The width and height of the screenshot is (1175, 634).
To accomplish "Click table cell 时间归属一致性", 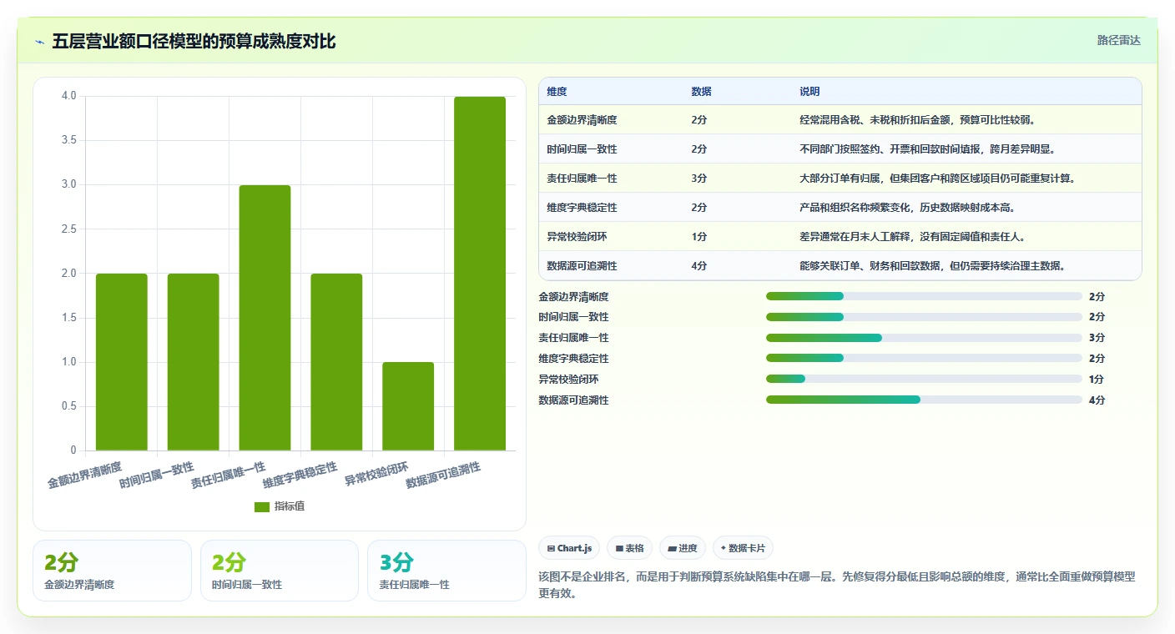I will (582, 149).
